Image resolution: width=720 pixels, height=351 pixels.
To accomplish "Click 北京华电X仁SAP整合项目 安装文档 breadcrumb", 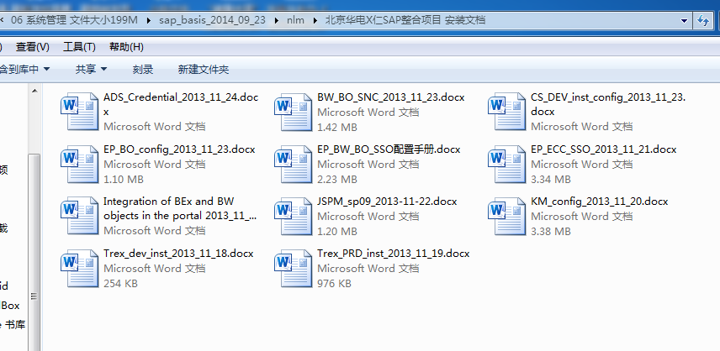I will point(405,20).
